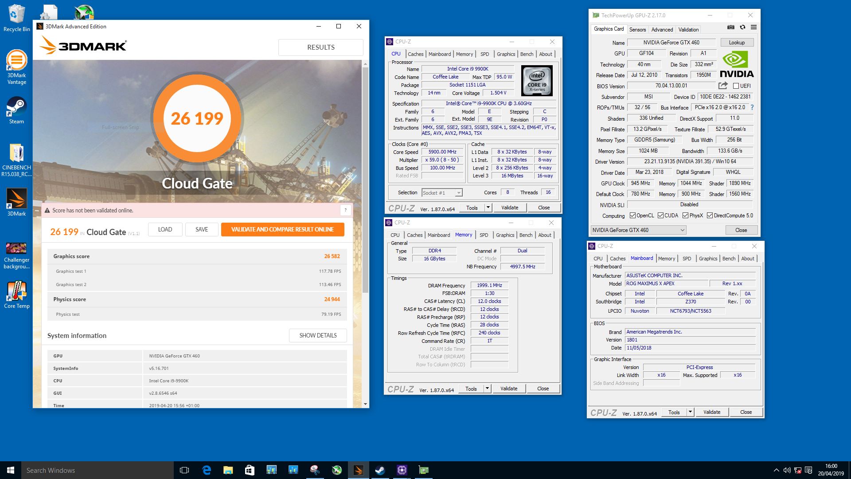851x479 pixels.
Task: Click Tools button in CPU-Z Memory window
Action: (471, 389)
